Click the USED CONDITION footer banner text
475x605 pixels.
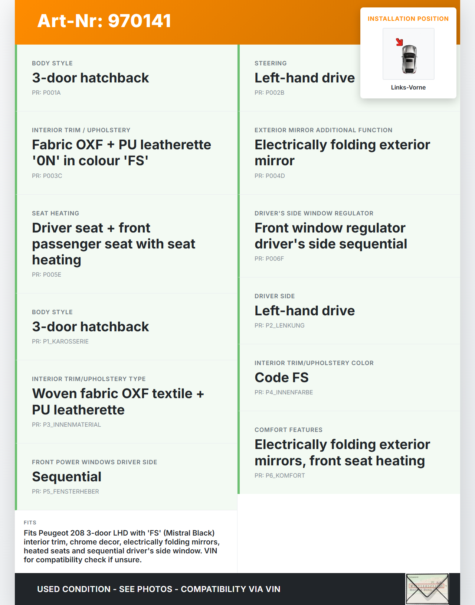158,589
